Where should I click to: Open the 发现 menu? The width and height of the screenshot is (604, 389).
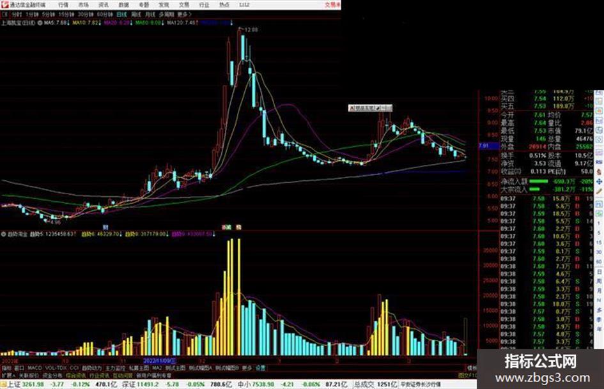click(164, 4)
